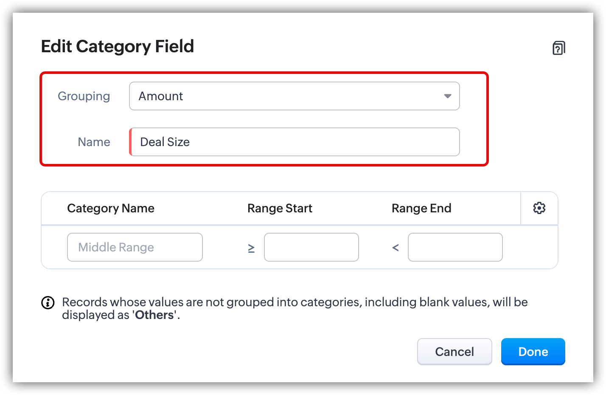Focus the Middle Range category name input
Image resolution: width=606 pixels, height=395 pixels.
point(135,247)
